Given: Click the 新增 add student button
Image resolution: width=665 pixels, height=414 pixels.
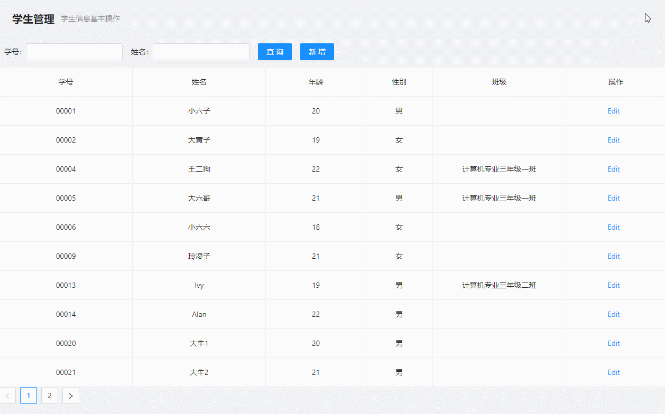Looking at the screenshot, I should tap(317, 52).
